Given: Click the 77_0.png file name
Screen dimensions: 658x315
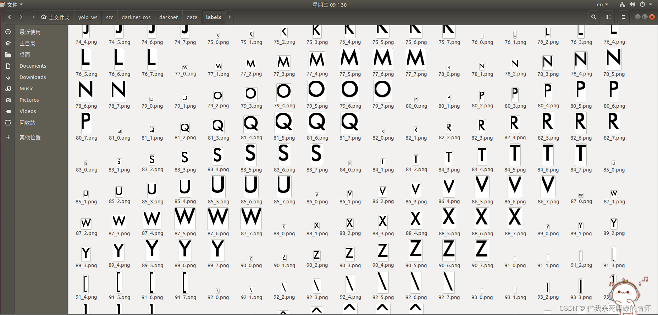Looking at the screenshot, I should (186, 74).
